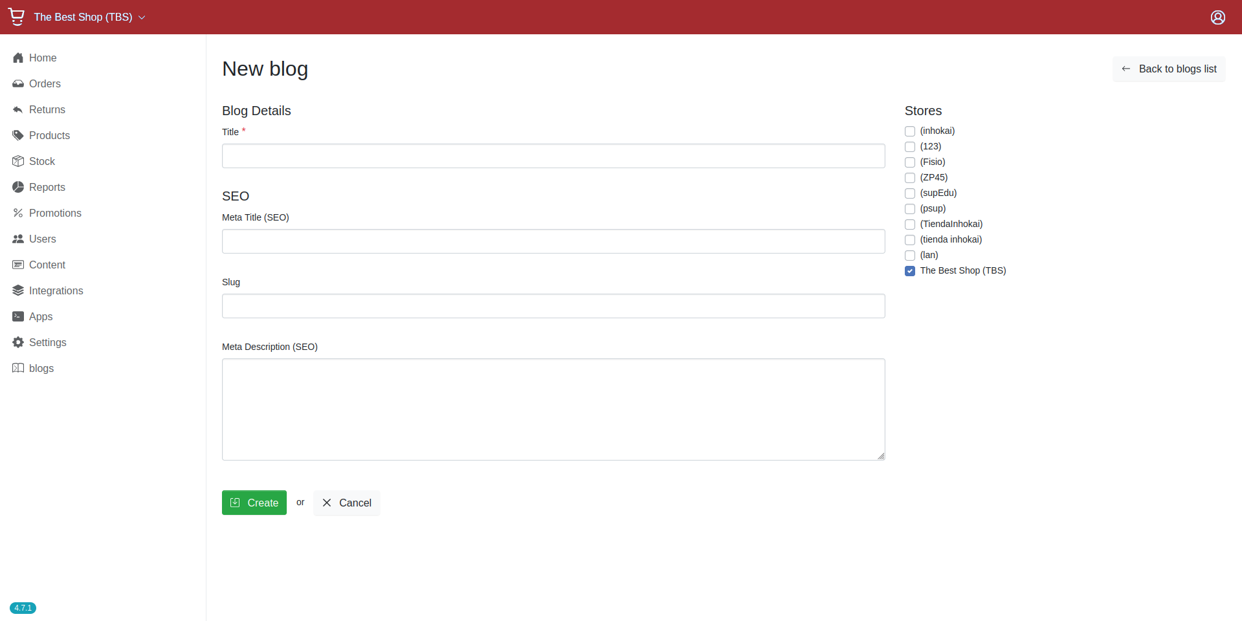Click the user account profile icon
Image resolution: width=1242 pixels, height=621 pixels.
point(1217,17)
